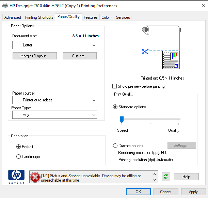Click the blue scissors cutter icon

click(145, 52)
